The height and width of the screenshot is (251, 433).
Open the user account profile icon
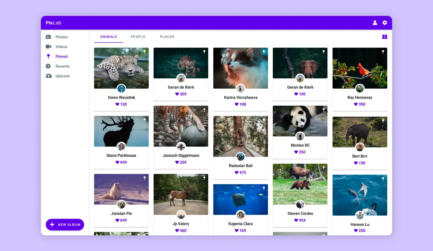(x=375, y=23)
